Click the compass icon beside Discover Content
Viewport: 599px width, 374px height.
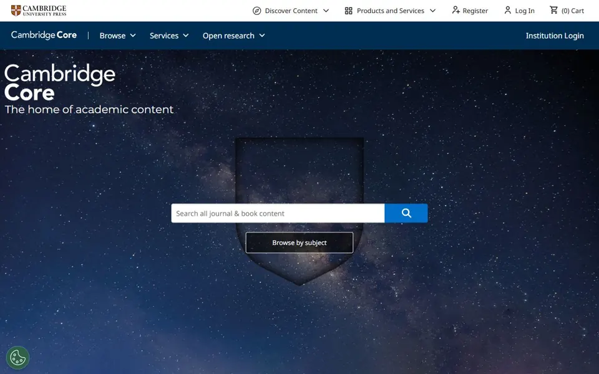[x=256, y=11]
